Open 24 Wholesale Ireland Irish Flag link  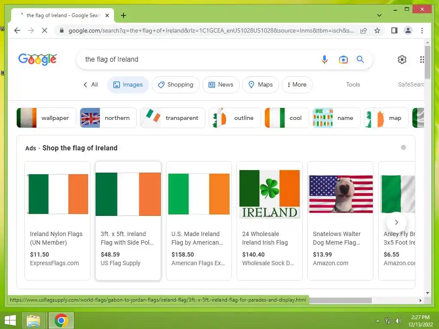click(265, 238)
